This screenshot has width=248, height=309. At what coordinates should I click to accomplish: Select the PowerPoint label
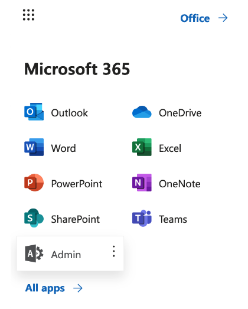click(77, 184)
